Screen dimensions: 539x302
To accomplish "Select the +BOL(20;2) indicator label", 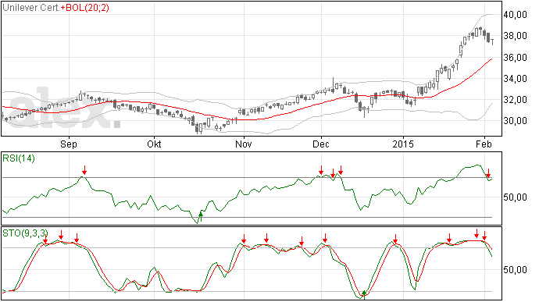I will pyautogui.click(x=84, y=8).
